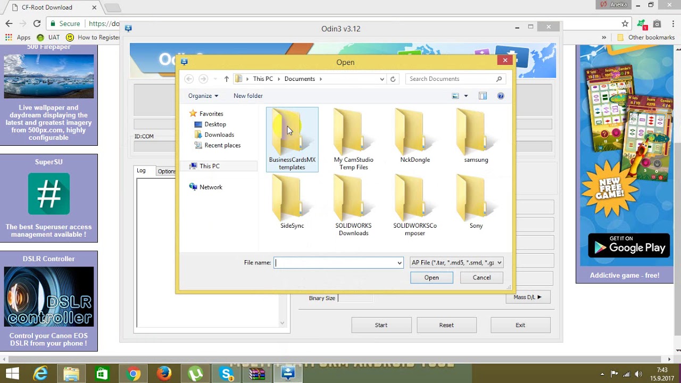
Task: Click the Google Play ad badge
Action: pyautogui.click(x=629, y=245)
